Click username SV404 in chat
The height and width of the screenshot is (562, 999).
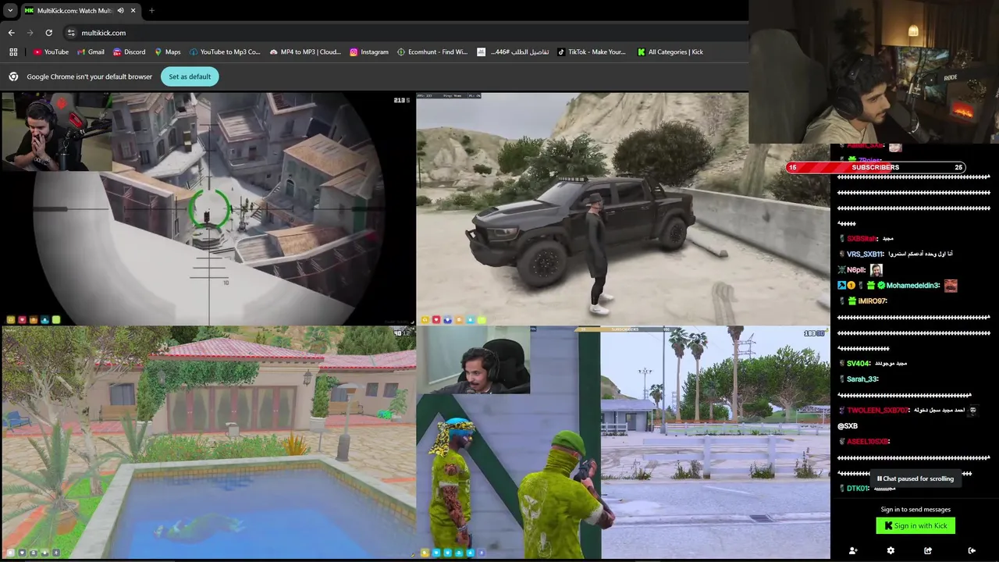tap(859, 364)
